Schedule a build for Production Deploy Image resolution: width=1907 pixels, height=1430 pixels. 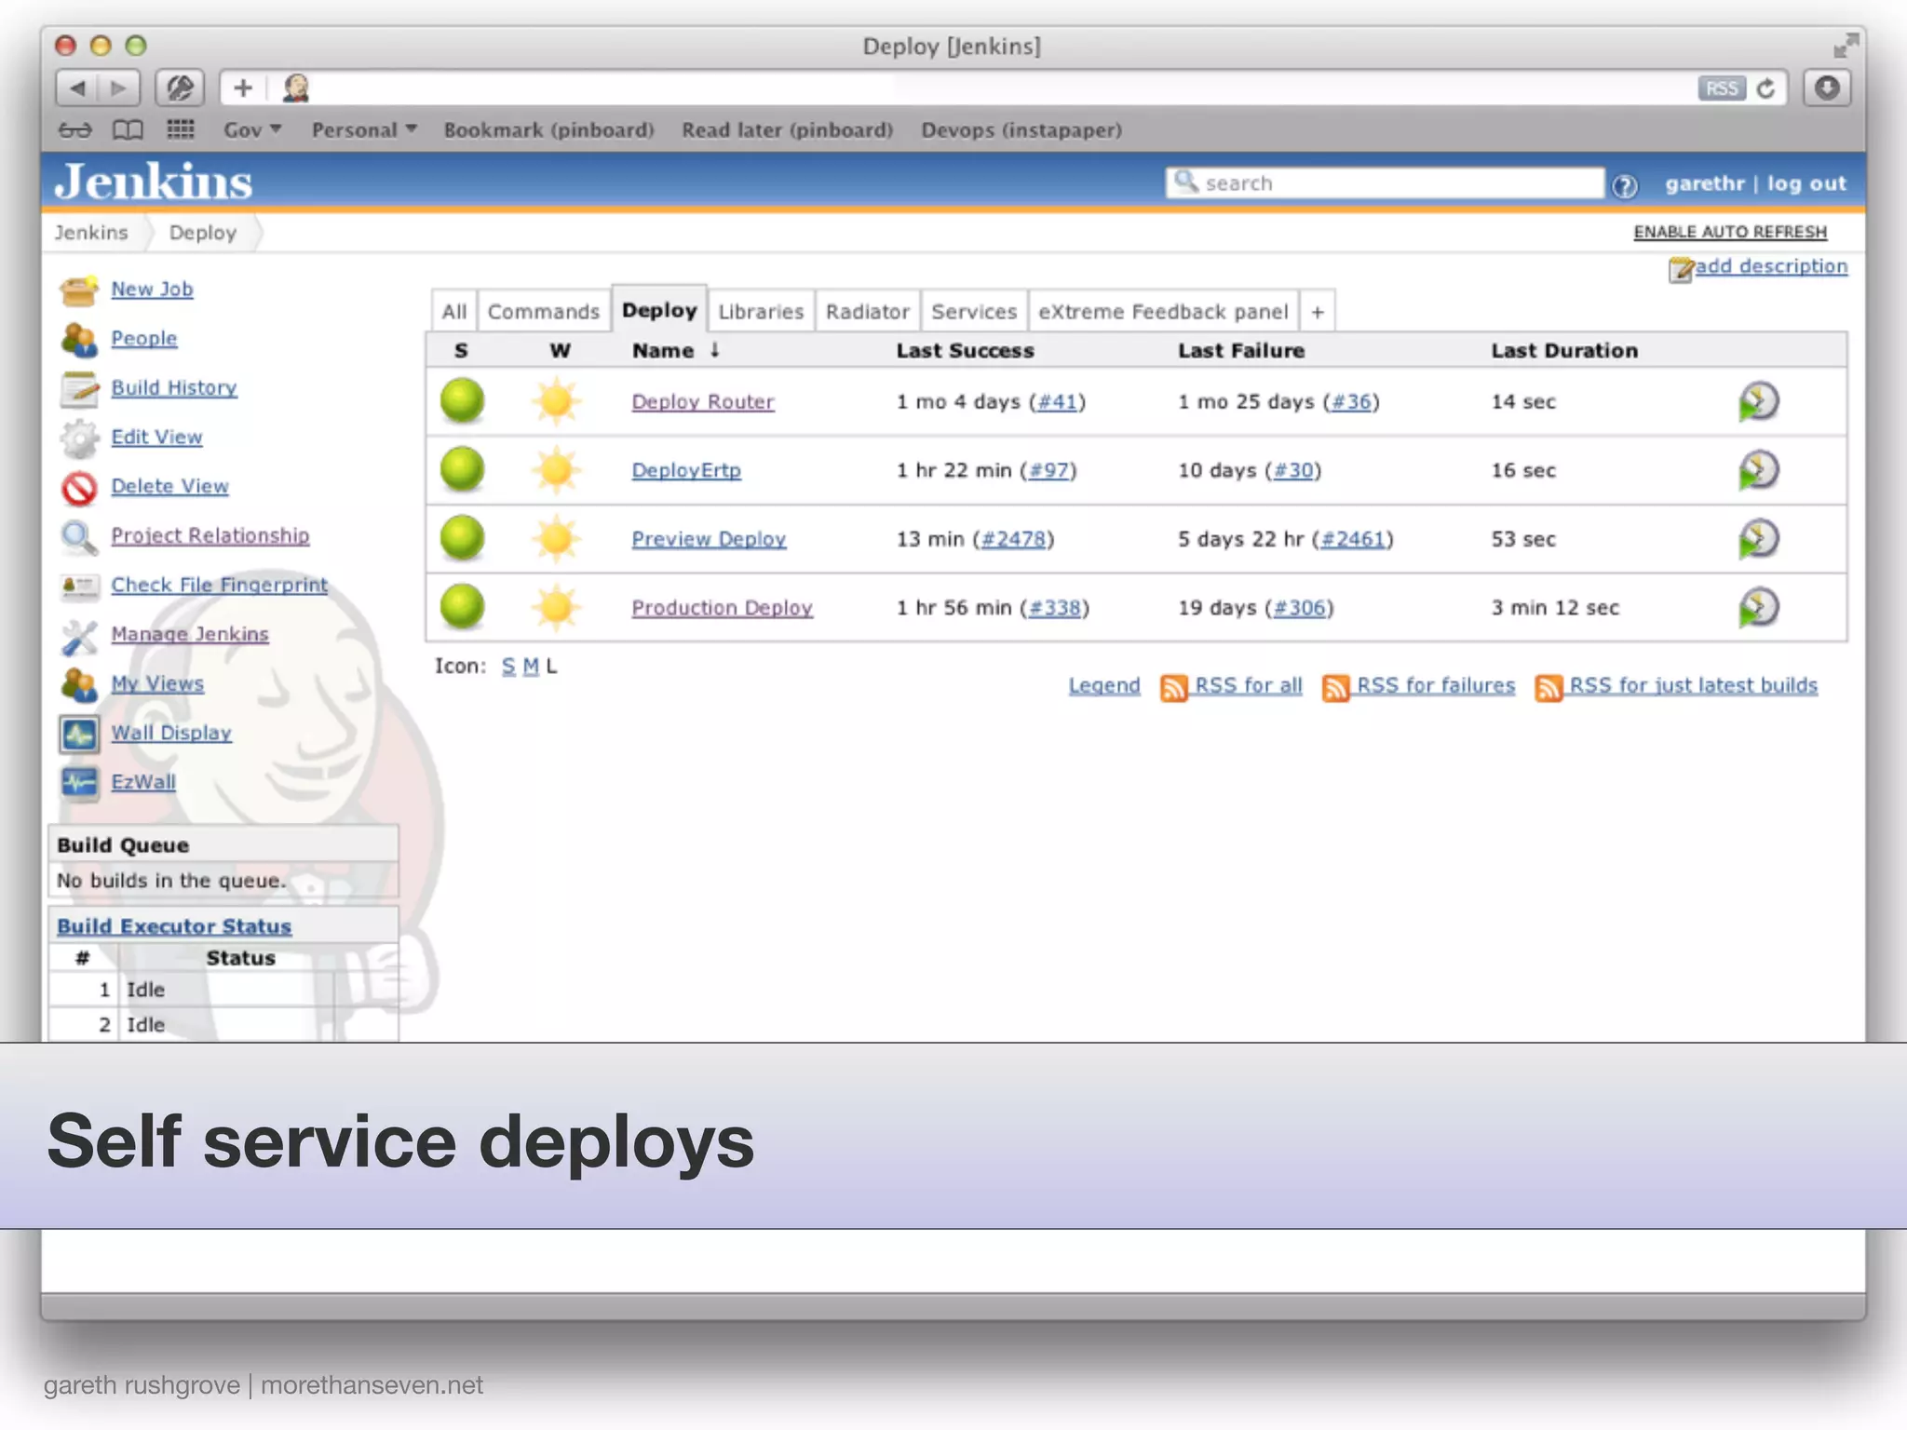(x=1758, y=608)
